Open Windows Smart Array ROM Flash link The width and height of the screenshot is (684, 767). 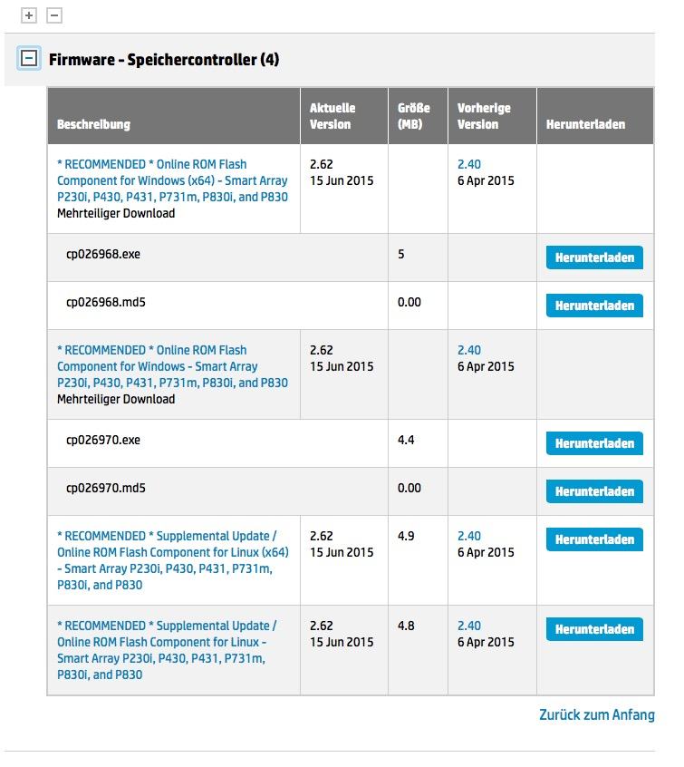pos(172,366)
